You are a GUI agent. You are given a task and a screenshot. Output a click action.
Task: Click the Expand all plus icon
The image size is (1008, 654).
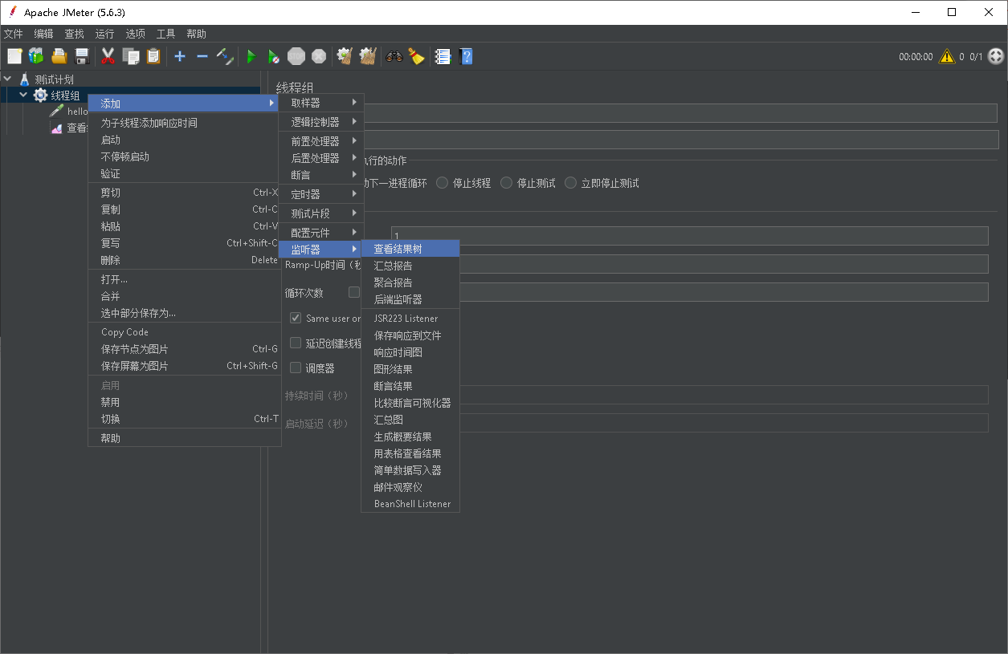pyautogui.click(x=180, y=56)
